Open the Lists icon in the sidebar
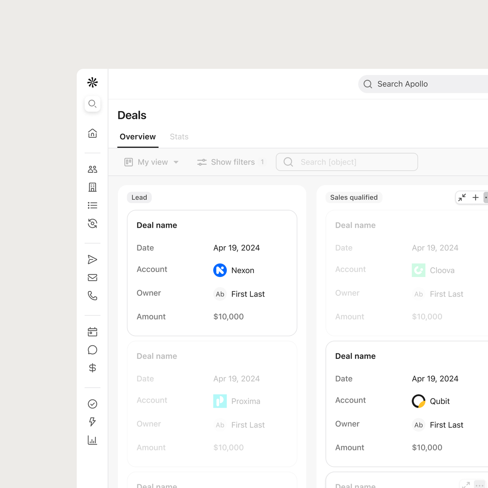488x488 pixels. click(92, 205)
